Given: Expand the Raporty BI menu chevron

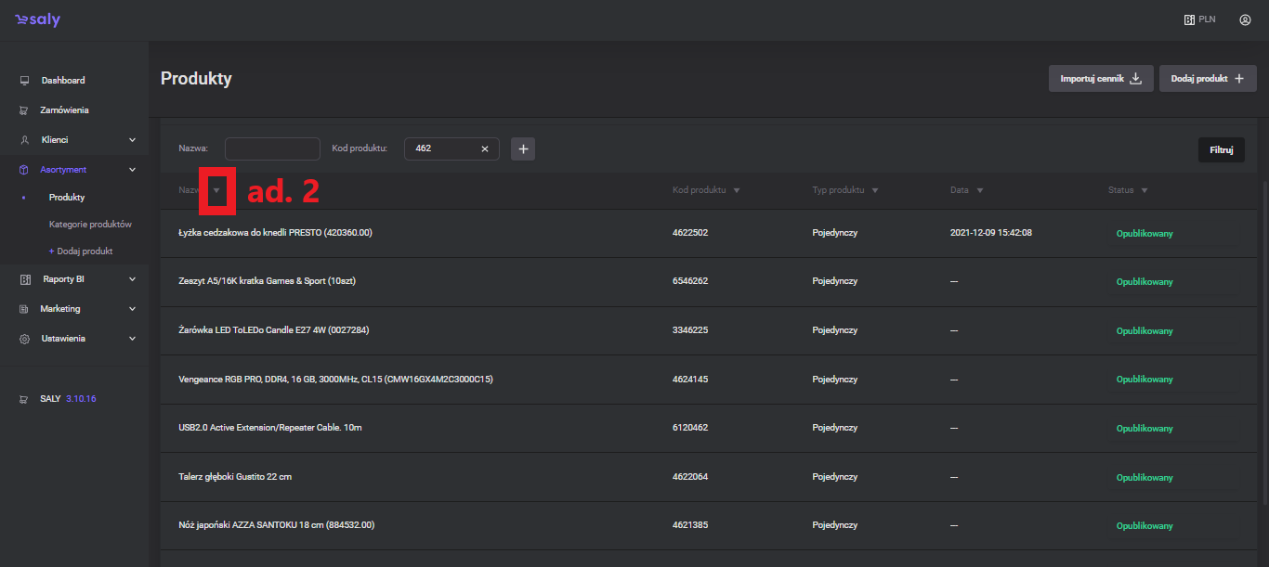Looking at the screenshot, I should 132,279.
